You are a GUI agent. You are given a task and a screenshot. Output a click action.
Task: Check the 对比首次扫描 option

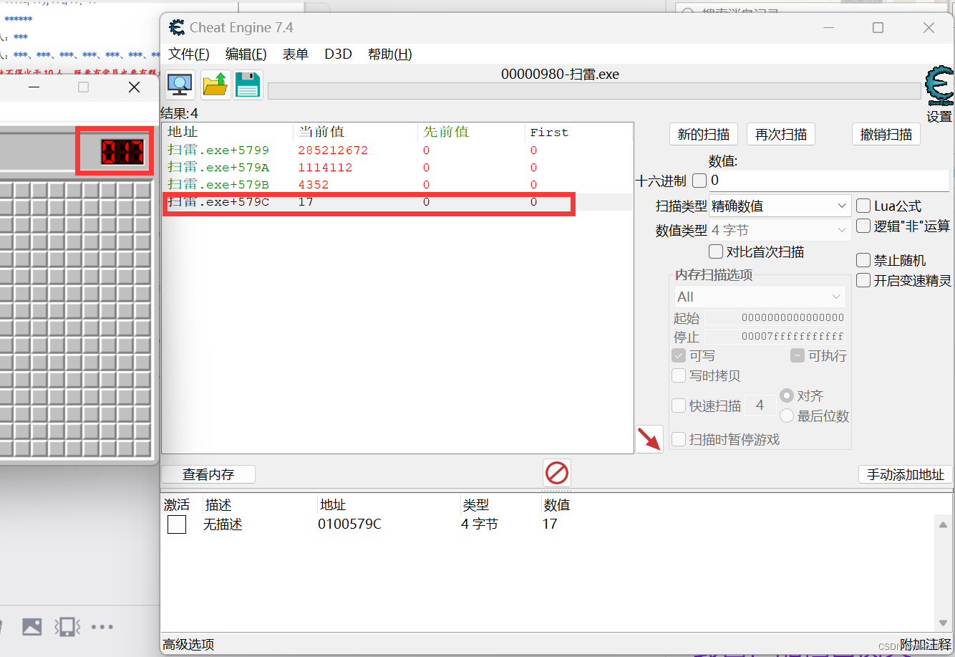(x=716, y=251)
